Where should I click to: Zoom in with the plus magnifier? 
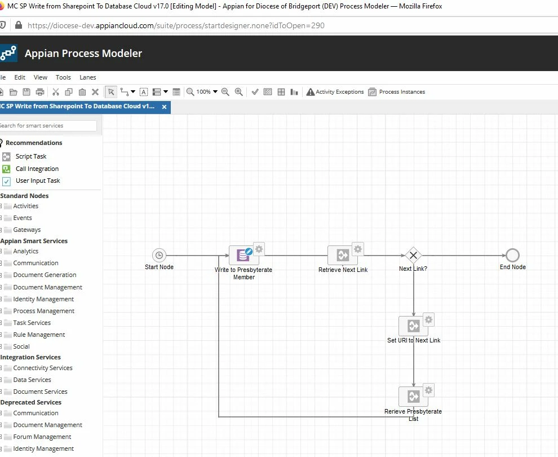coord(239,92)
